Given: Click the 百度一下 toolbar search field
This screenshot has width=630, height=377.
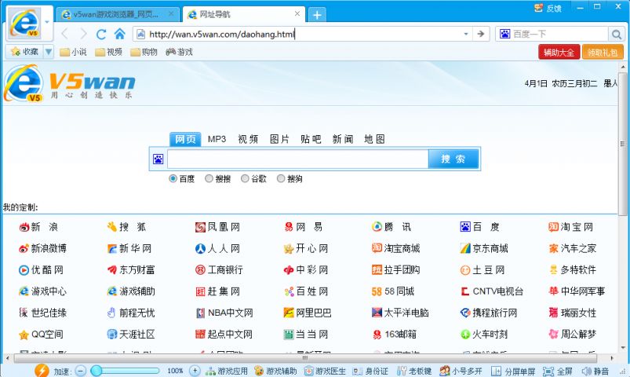Looking at the screenshot, I should tap(559, 35).
